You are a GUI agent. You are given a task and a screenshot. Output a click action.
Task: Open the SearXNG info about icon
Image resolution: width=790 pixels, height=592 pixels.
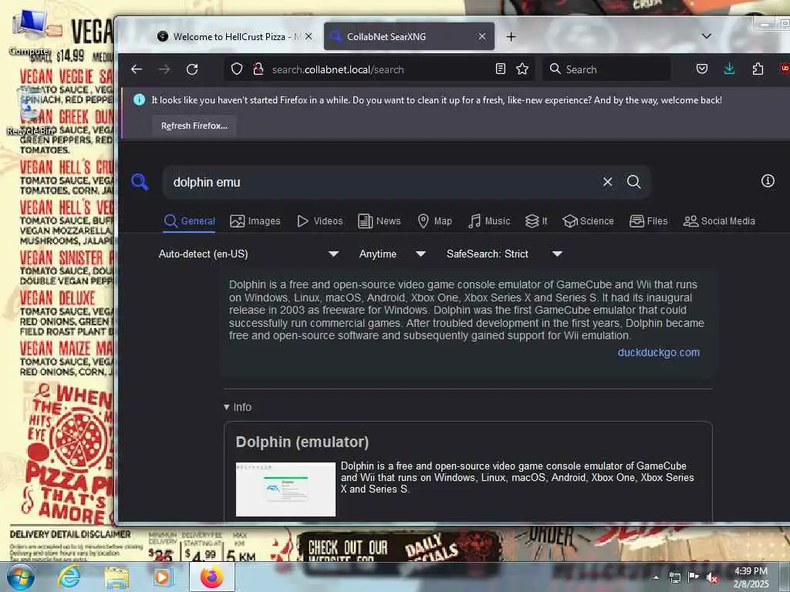click(768, 180)
